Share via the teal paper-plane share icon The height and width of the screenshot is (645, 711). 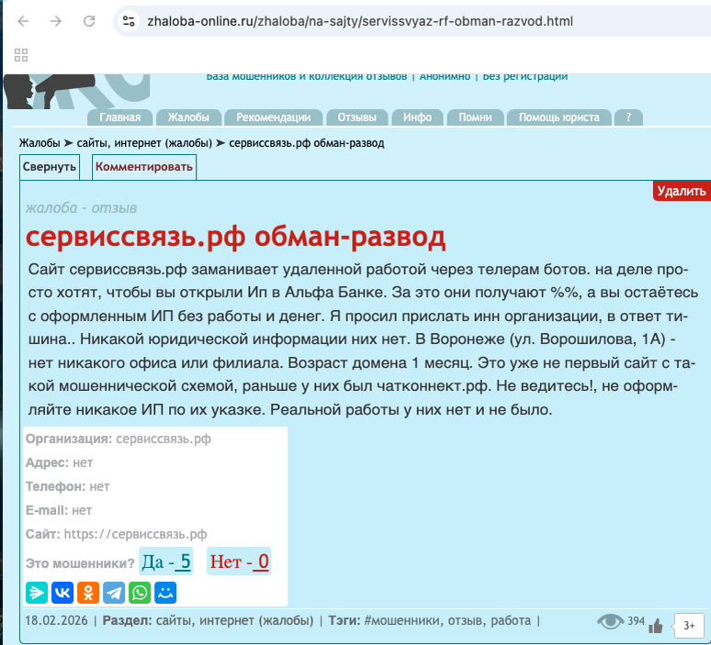(37, 593)
